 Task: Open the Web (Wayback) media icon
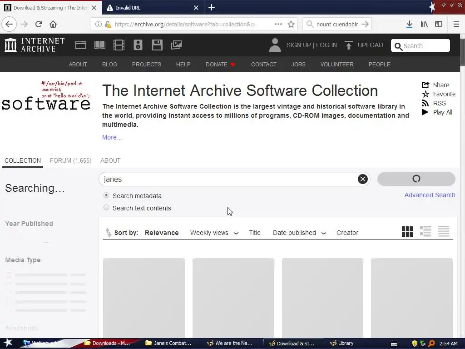[x=81, y=45]
